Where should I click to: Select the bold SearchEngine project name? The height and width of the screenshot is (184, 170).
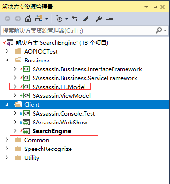(52, 131)
